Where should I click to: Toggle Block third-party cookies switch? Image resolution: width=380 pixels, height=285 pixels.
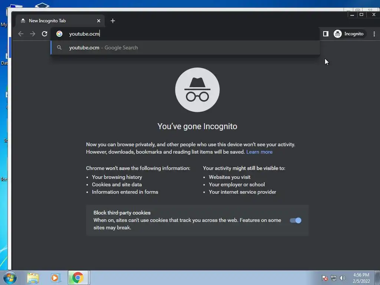point(295,220)
